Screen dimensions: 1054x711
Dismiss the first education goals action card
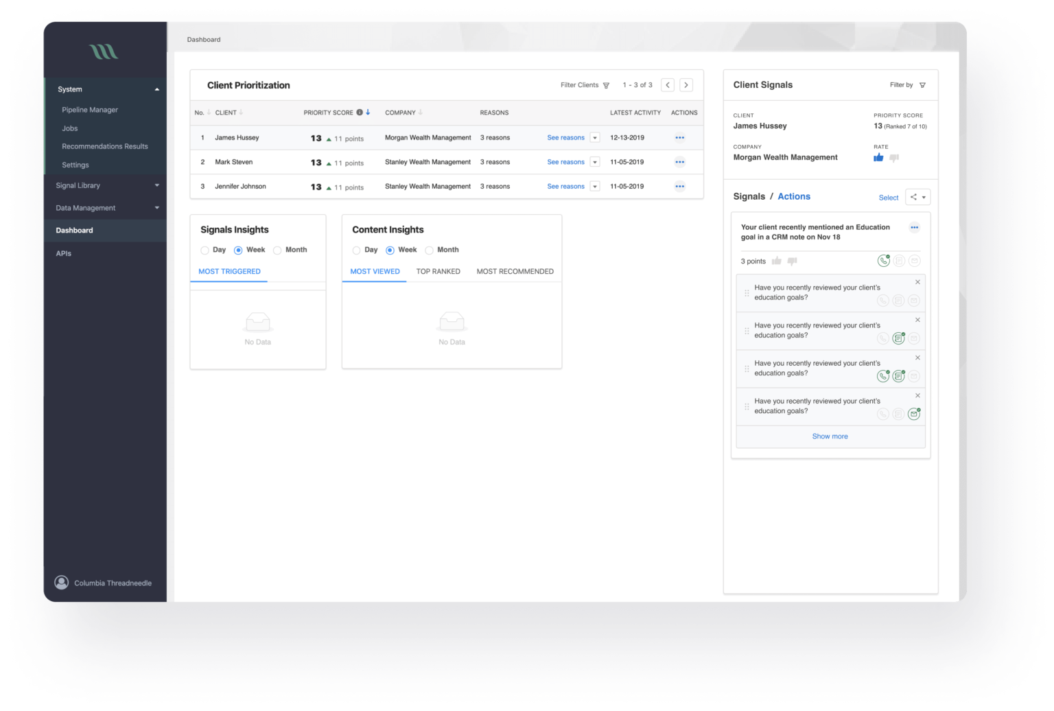(x=917, y=282)
